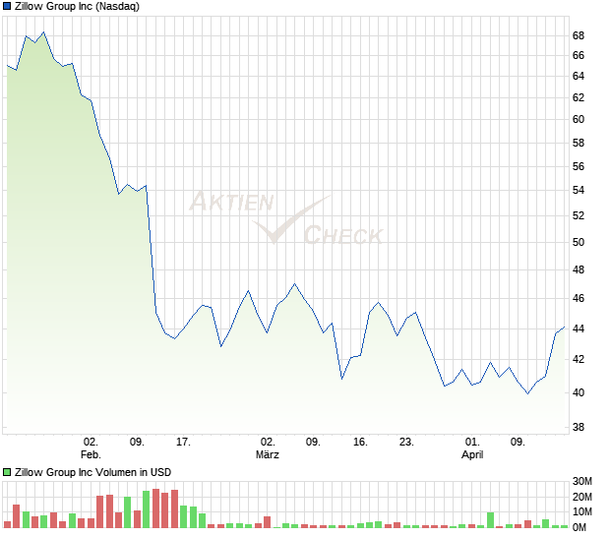Click the 'Zillow Group Inc Volumen in USD' label
Image resolution: width=610 pixels, height=537 pixels.
tap(93, 472)
